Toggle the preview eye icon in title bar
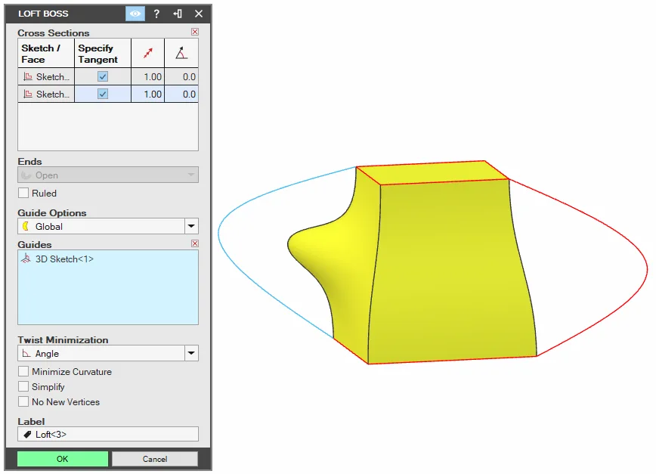The height and width of the screenshot is (474, 656). [x=135, y=14]
